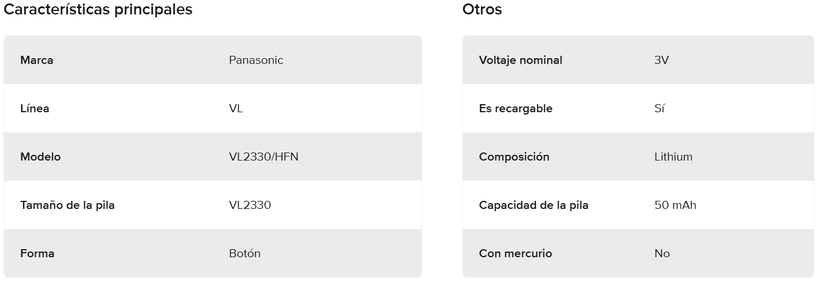The width and height of the screenshot is (818, 286).
Task: Click the "Sí" rechargeable value
Action: click(659, 108)
